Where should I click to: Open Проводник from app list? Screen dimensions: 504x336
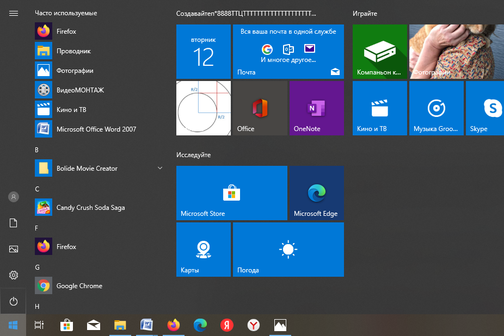pyautogui.click(x=99, y=51)
